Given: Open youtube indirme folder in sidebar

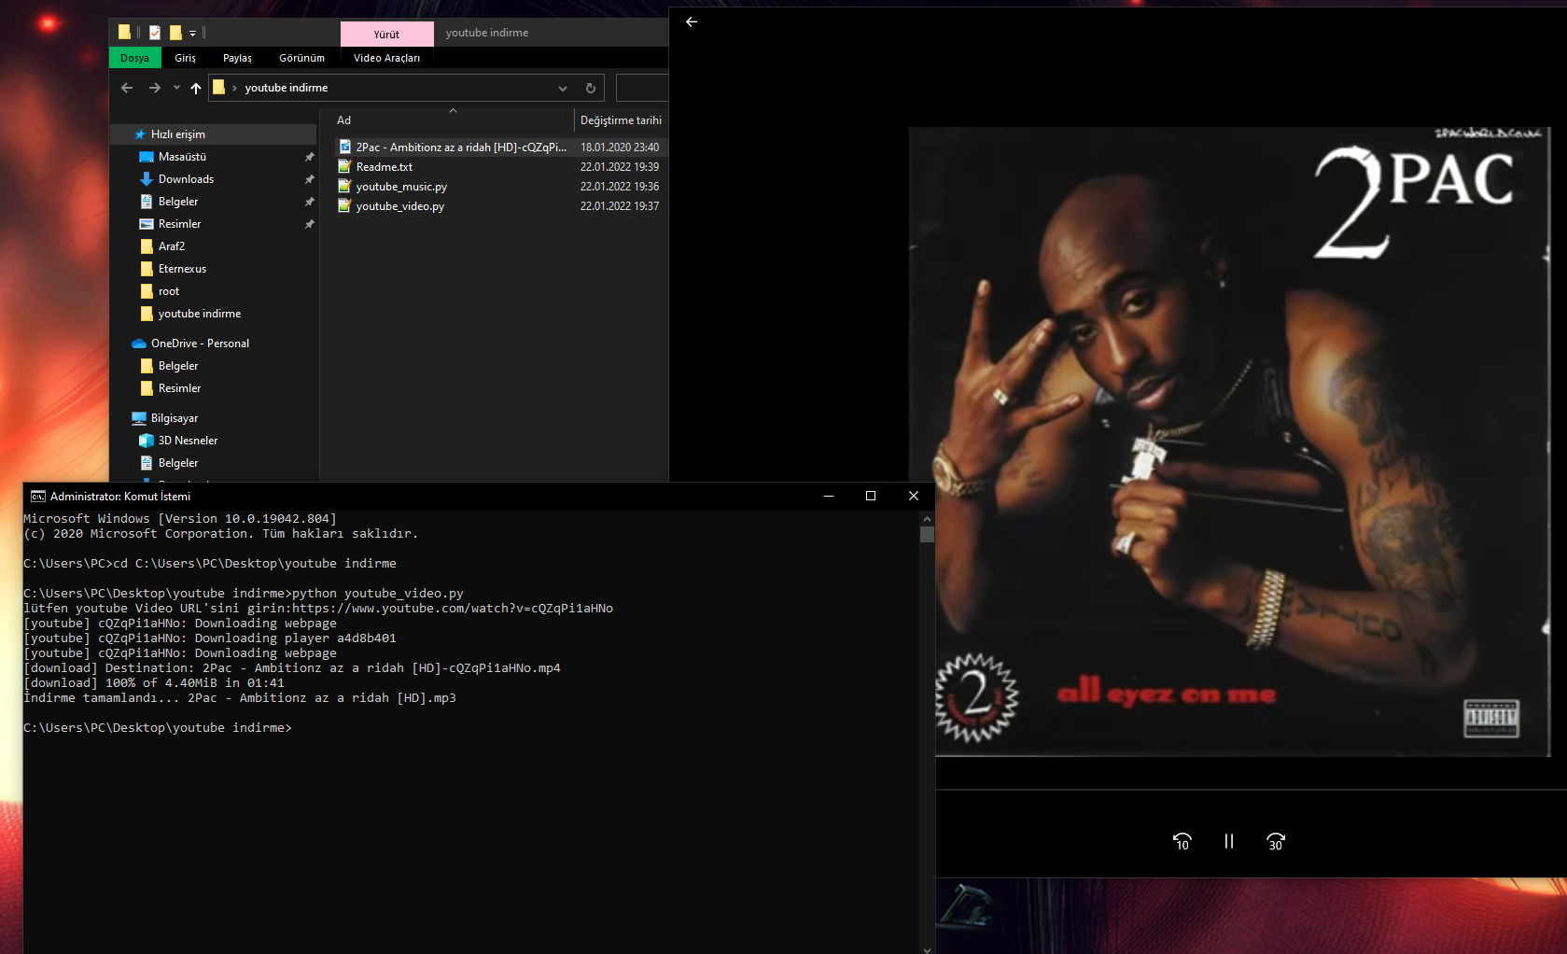Looking at the screenshot, I should [200, 314].
